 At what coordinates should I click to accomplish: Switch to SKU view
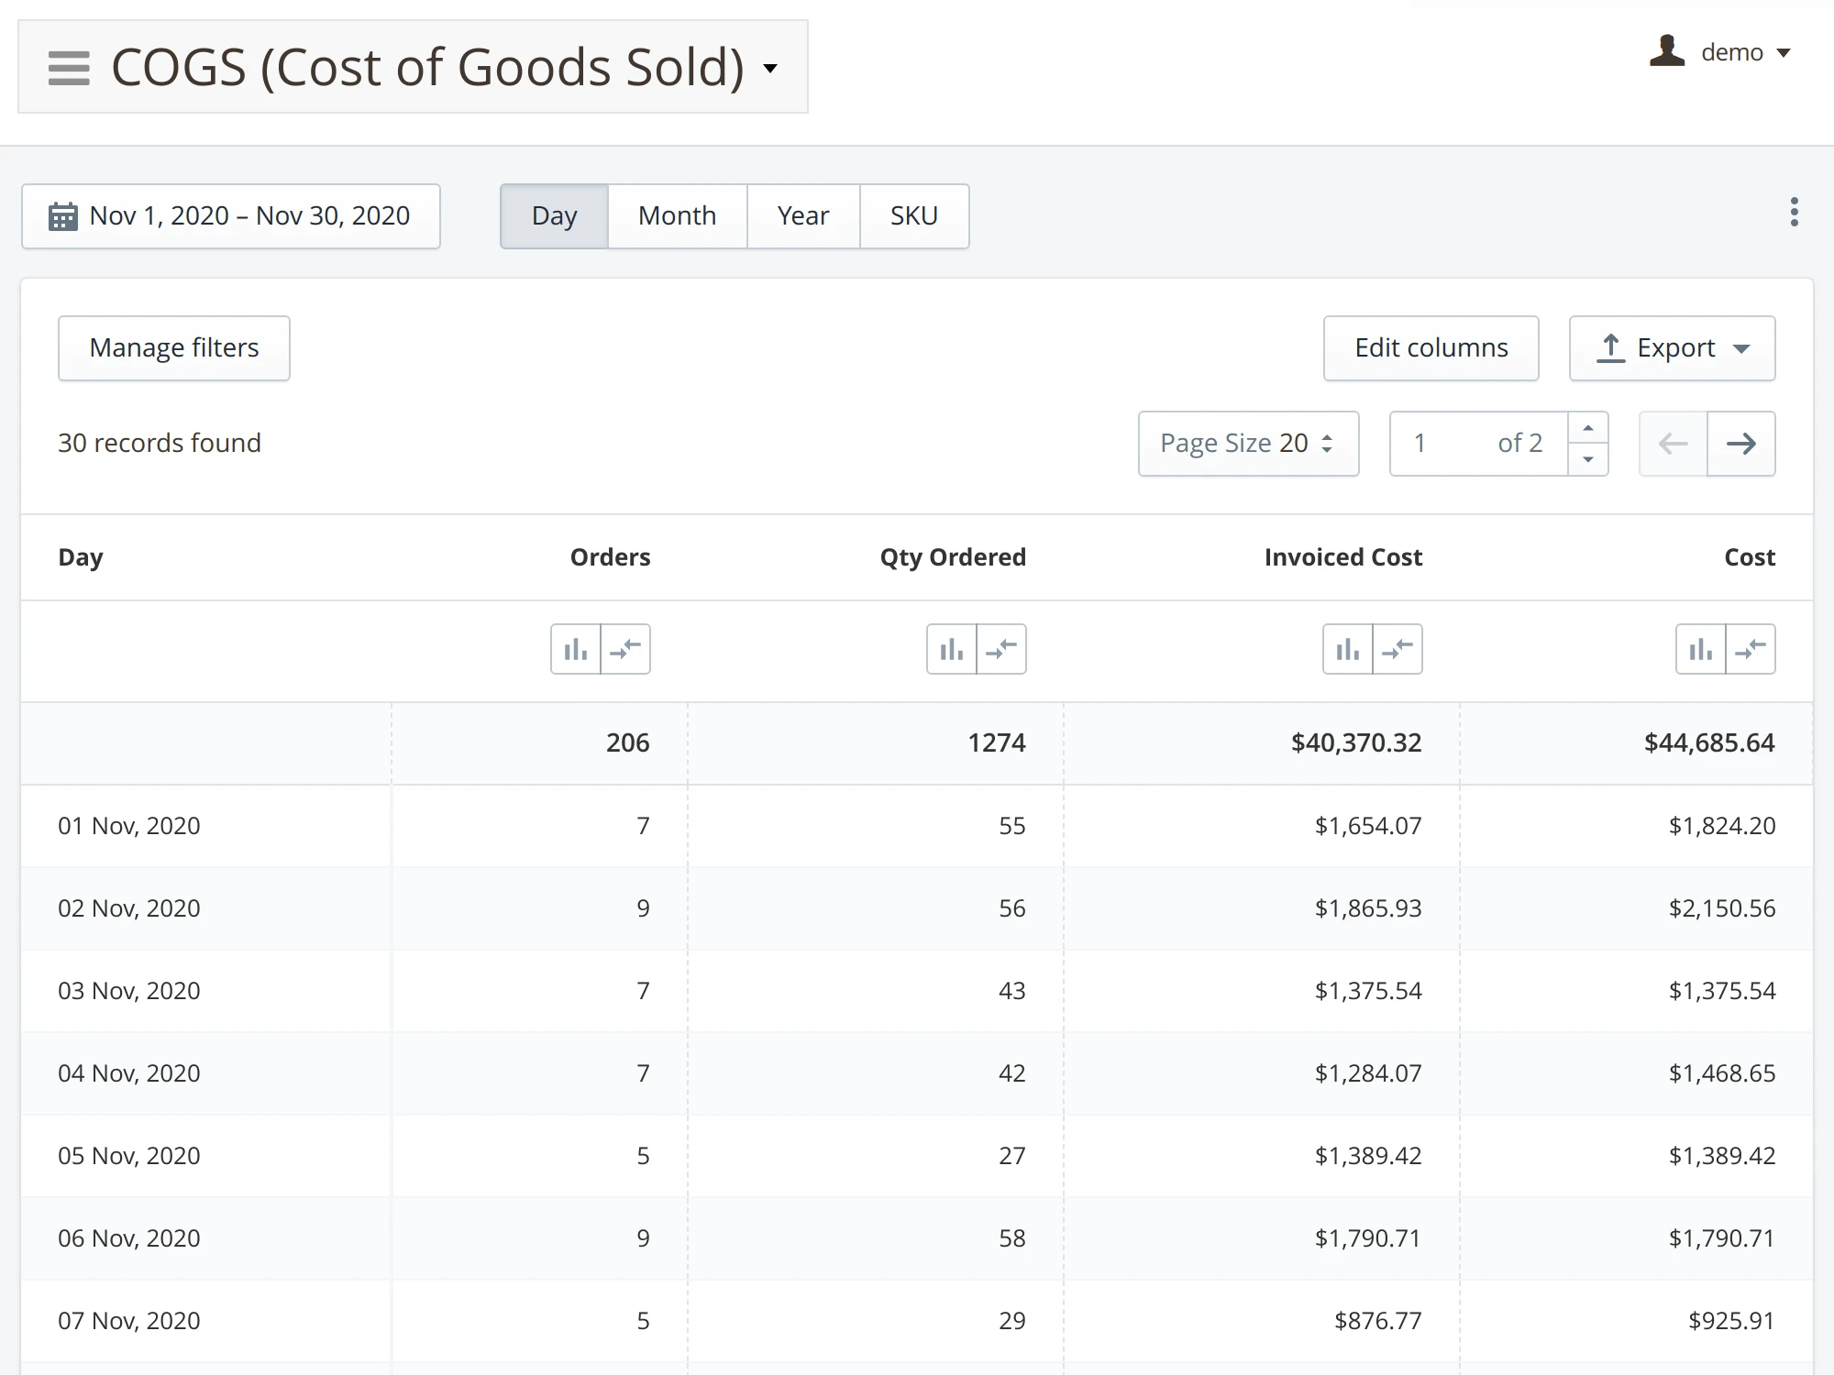913,216
